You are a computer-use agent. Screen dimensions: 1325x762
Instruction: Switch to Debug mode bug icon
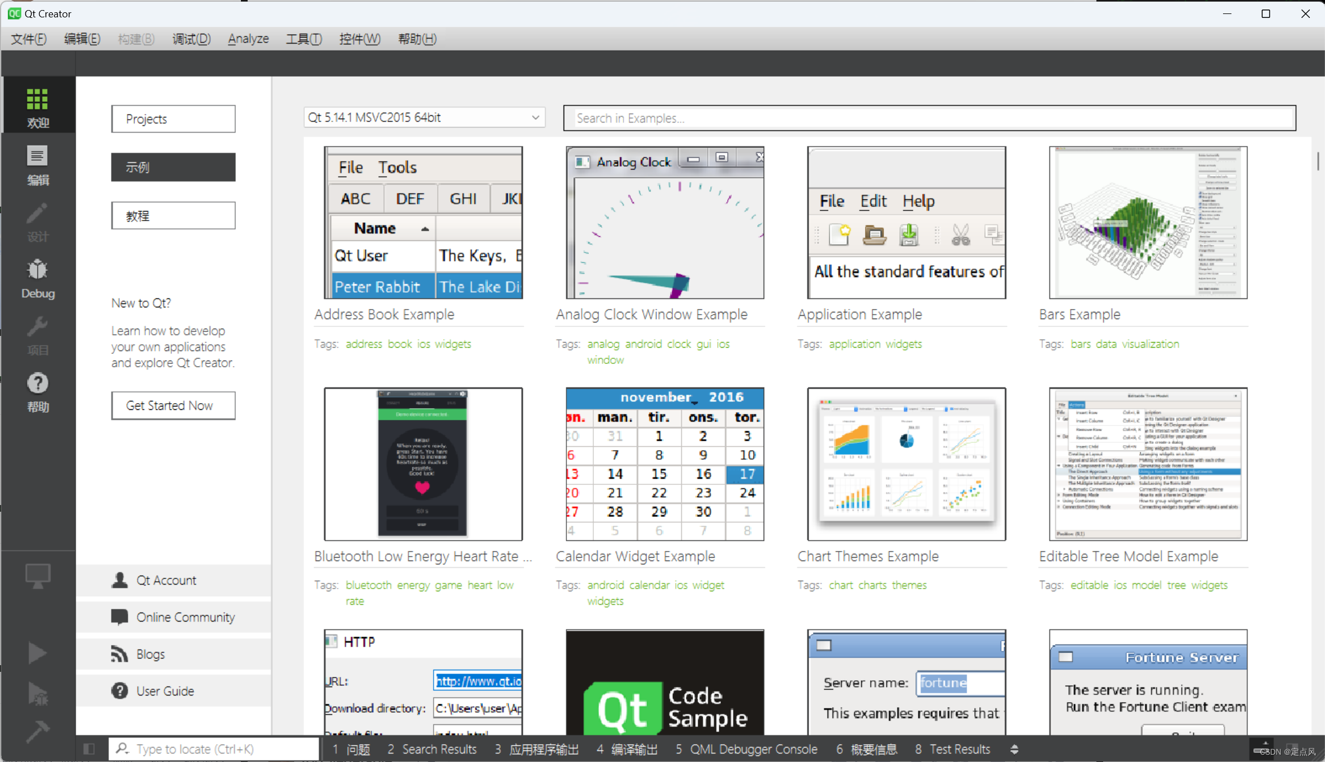click(38, 278)
